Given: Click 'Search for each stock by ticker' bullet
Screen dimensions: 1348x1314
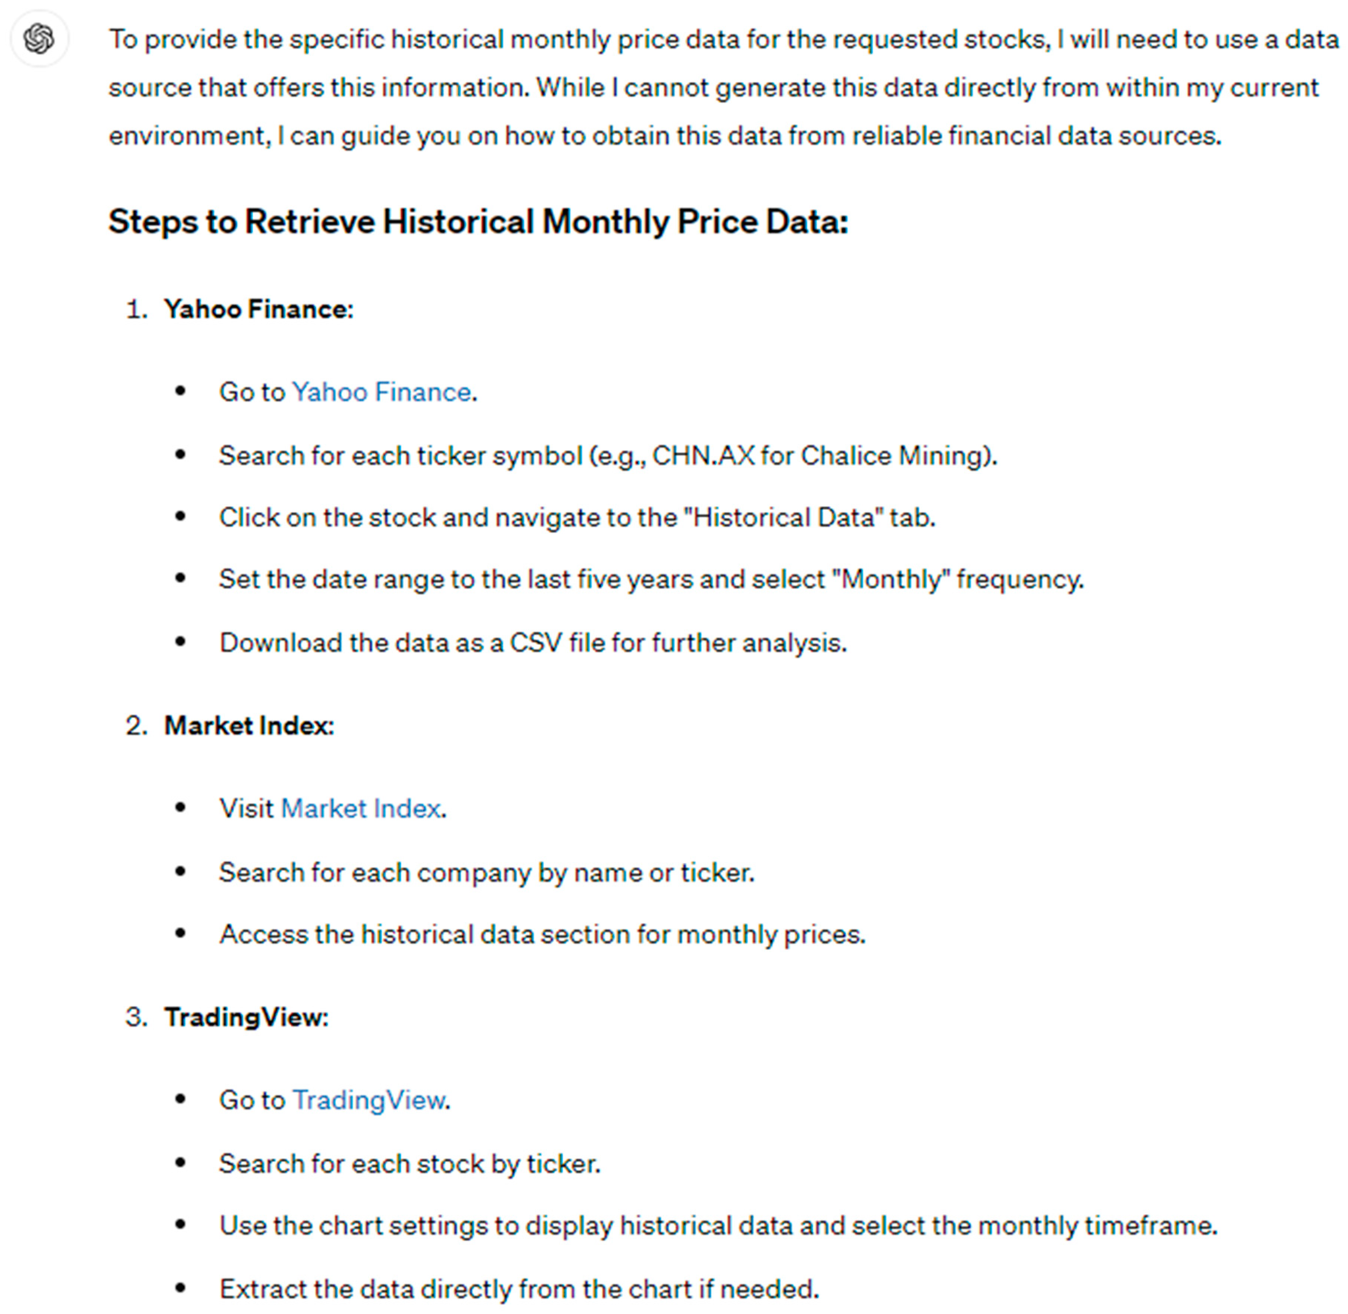Looking at the screenshot, I should (409, 1163).
